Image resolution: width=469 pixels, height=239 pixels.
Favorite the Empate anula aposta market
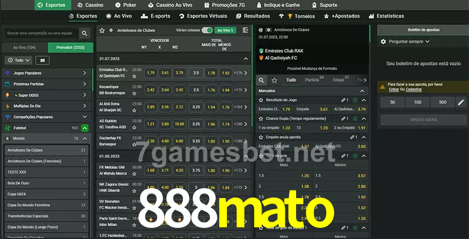(261, 137)
